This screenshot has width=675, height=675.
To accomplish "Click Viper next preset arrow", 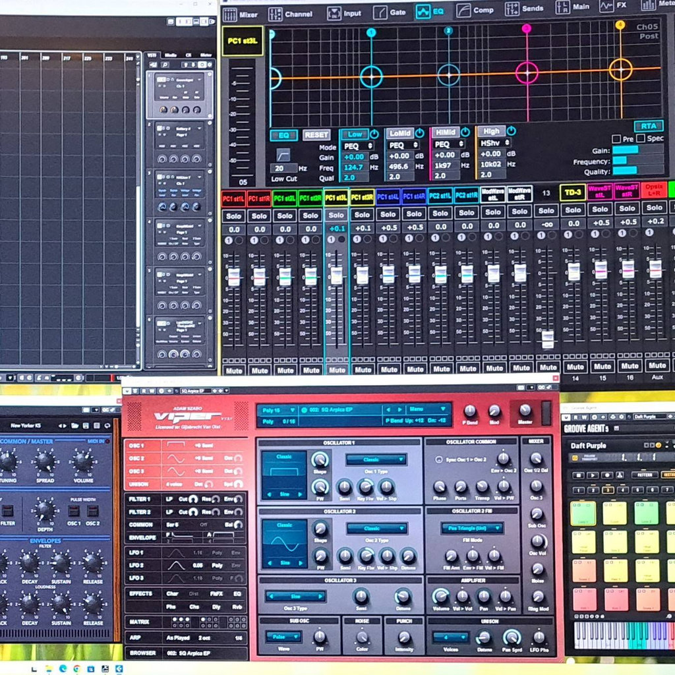I will [x=399, y=409].
